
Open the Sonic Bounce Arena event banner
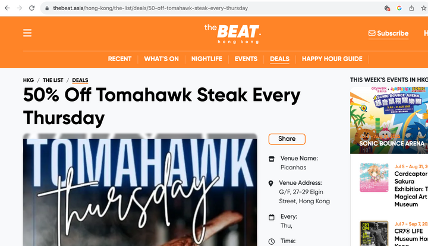tap(389, 120)
